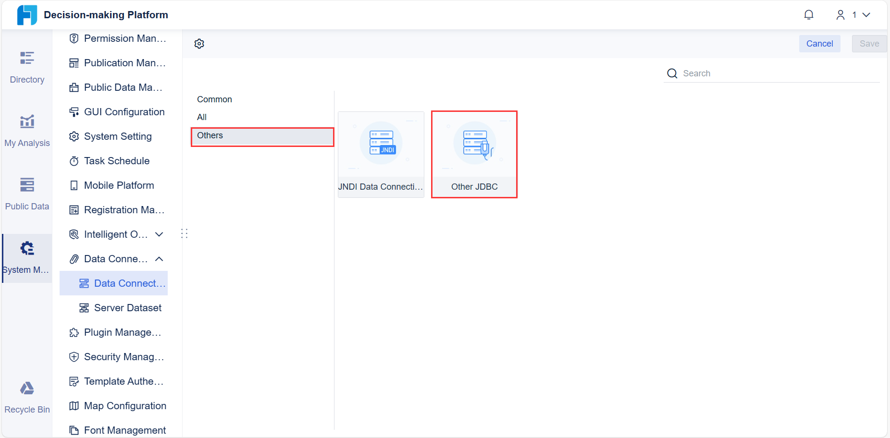Viewport: 890px width, 438px height.
Task: Open Security Management
Action: point(117,357)
